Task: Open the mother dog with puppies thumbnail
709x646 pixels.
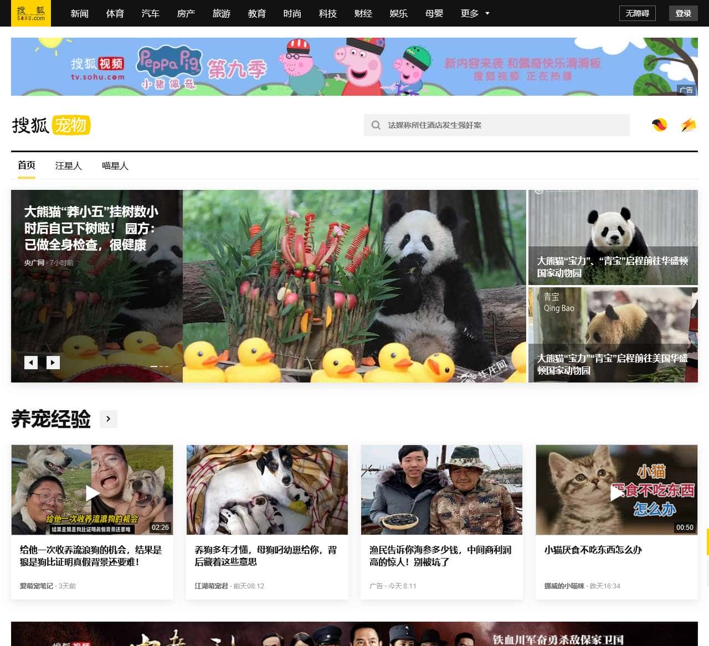Action: [267, 489]
